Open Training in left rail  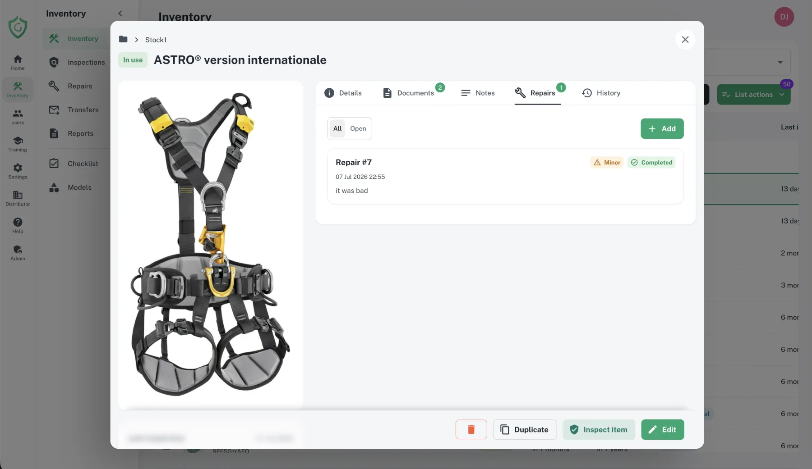(18, 144)
